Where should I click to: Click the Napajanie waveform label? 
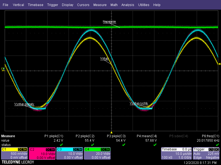point(109,22)
